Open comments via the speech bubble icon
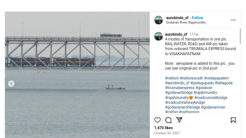This screenshot has height=138, width=246. [x=168, y=120]
